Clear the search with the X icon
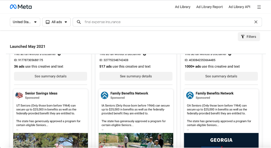The image size is (271, 148). 256,22
